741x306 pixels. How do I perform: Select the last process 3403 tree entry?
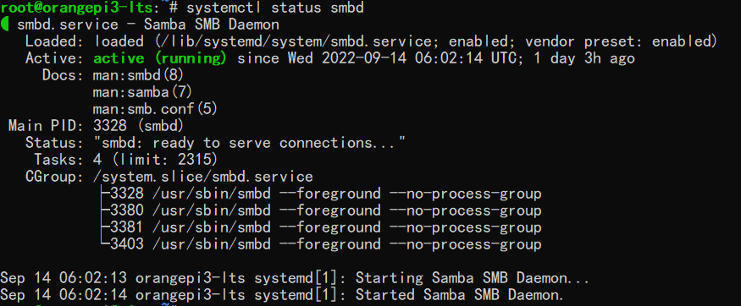(321, 244)
